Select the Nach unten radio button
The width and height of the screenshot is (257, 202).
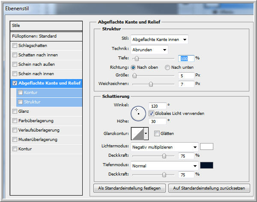tap(167, 67)
